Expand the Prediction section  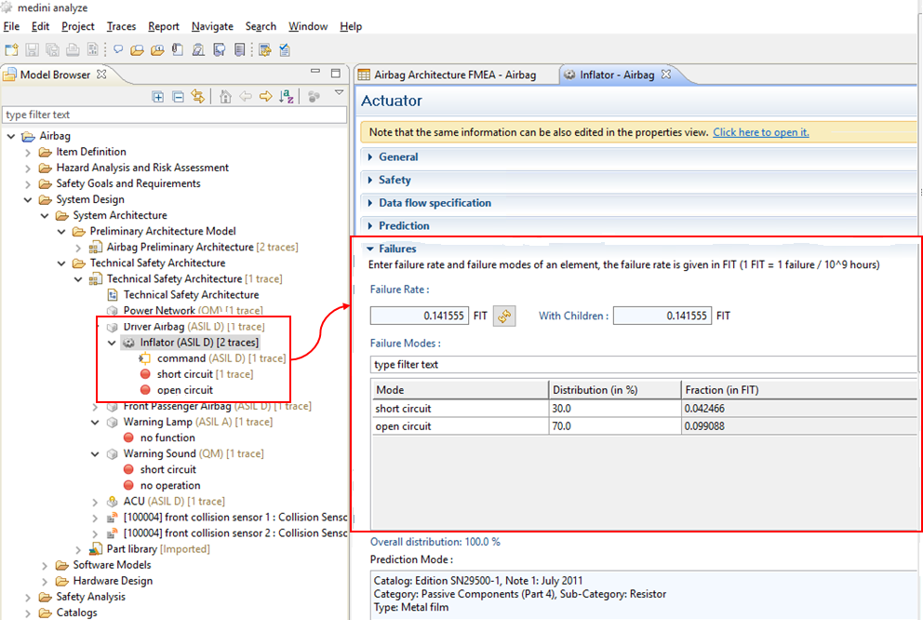(403, 226)
